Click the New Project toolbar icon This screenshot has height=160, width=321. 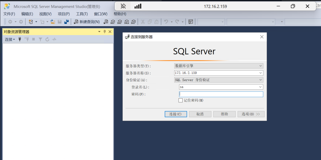coord(31,22)
